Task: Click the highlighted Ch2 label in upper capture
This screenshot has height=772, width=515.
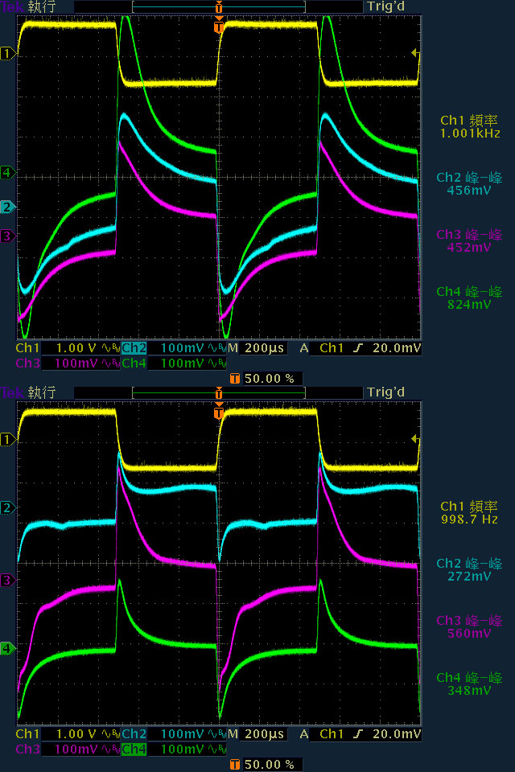Action: [134, 348]
